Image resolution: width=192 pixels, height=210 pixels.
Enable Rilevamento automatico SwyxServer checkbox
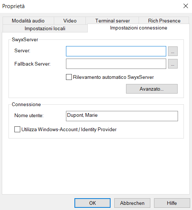[69, 77]
